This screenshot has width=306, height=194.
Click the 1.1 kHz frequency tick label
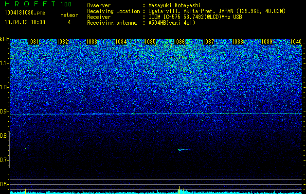[x=3, y=63]
